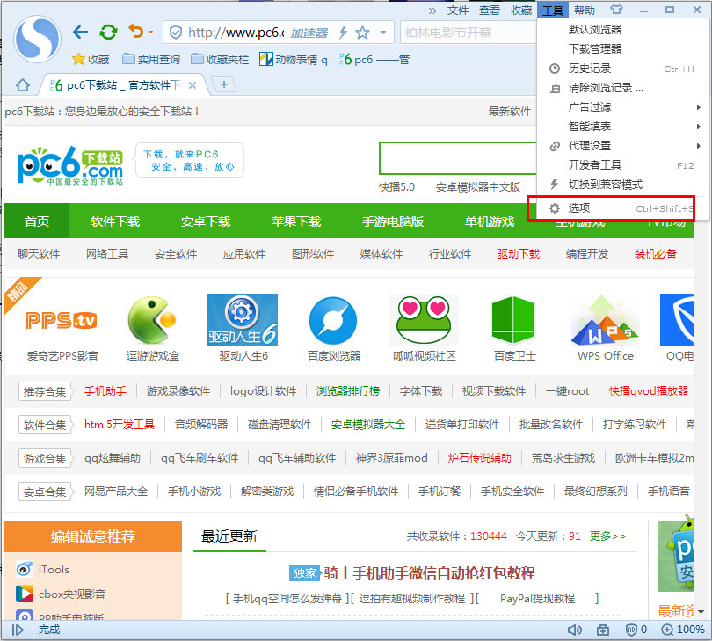Open the Help (帮助) menu
712x641 pixels.
point(584,11)
